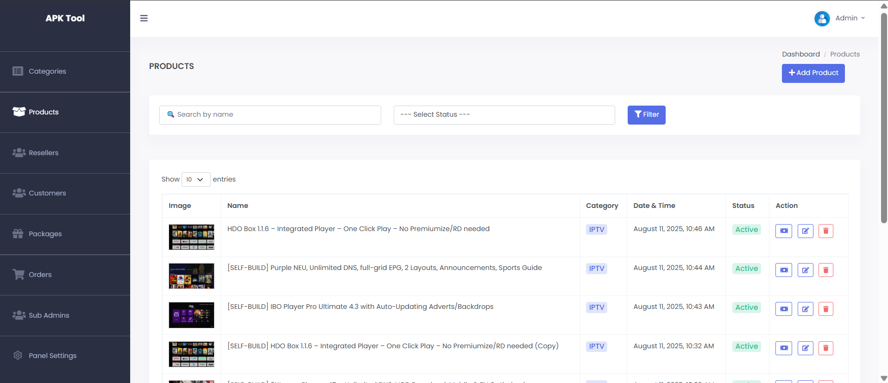The height and width of the screenshot is (383, 888).
Task: Click the Categories list icon in sidebar
Action: click(x=18, y=71)
